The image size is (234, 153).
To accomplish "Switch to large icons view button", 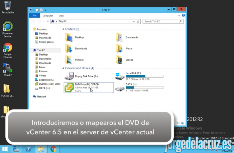I will pos(183,123).
